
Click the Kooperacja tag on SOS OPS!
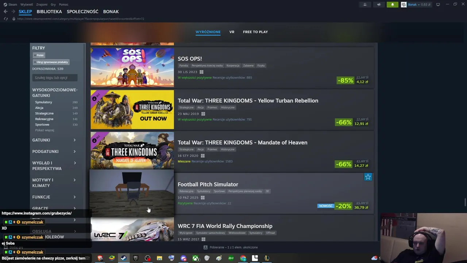point(233,66)
